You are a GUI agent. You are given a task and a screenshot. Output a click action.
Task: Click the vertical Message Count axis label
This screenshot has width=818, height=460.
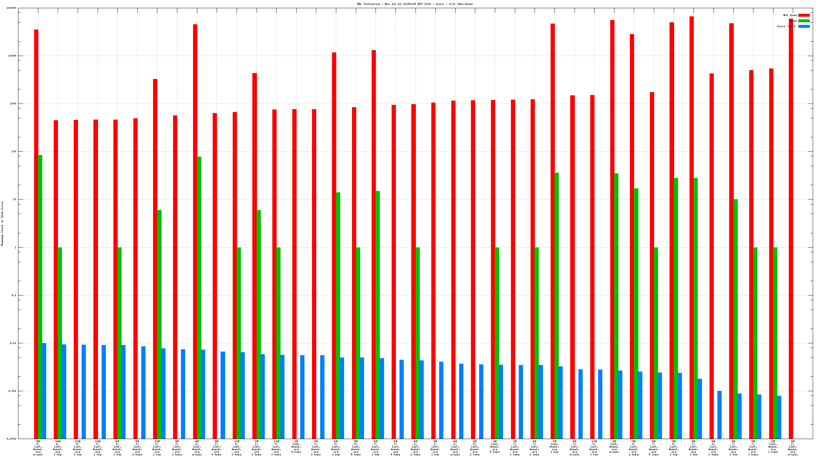(x=2, y=223)
